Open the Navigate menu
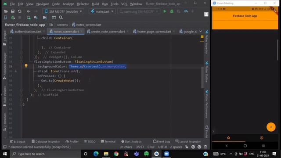Screen dimensions: 281x158 [x=43, y=4]
